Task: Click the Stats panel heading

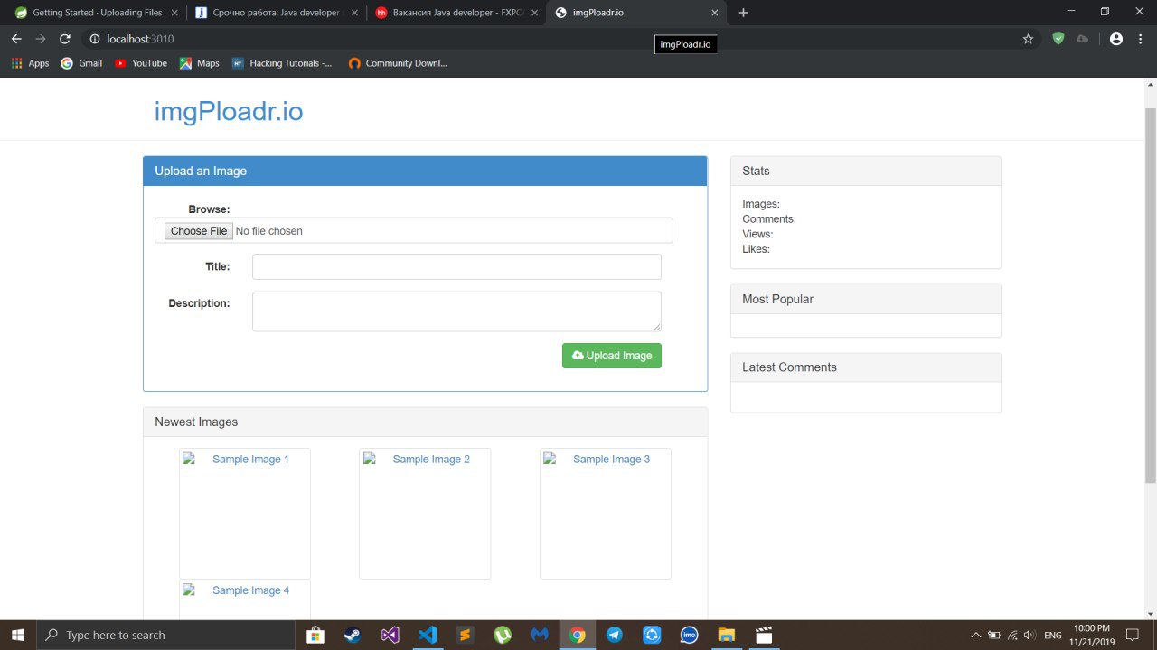Action: tap(866, 171)
